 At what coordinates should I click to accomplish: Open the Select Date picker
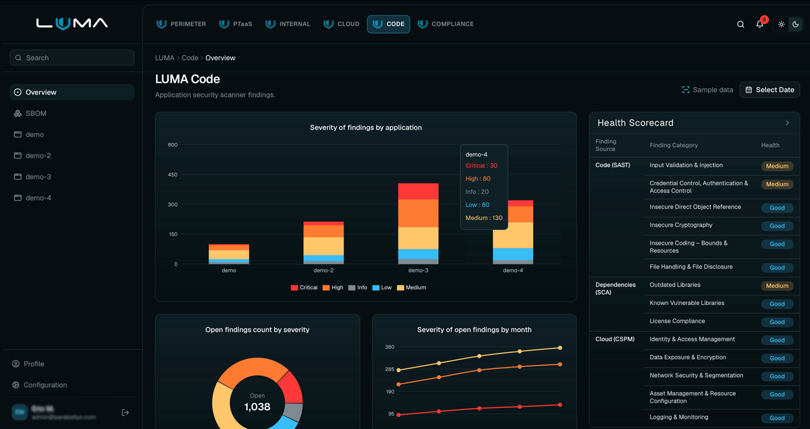769,90
